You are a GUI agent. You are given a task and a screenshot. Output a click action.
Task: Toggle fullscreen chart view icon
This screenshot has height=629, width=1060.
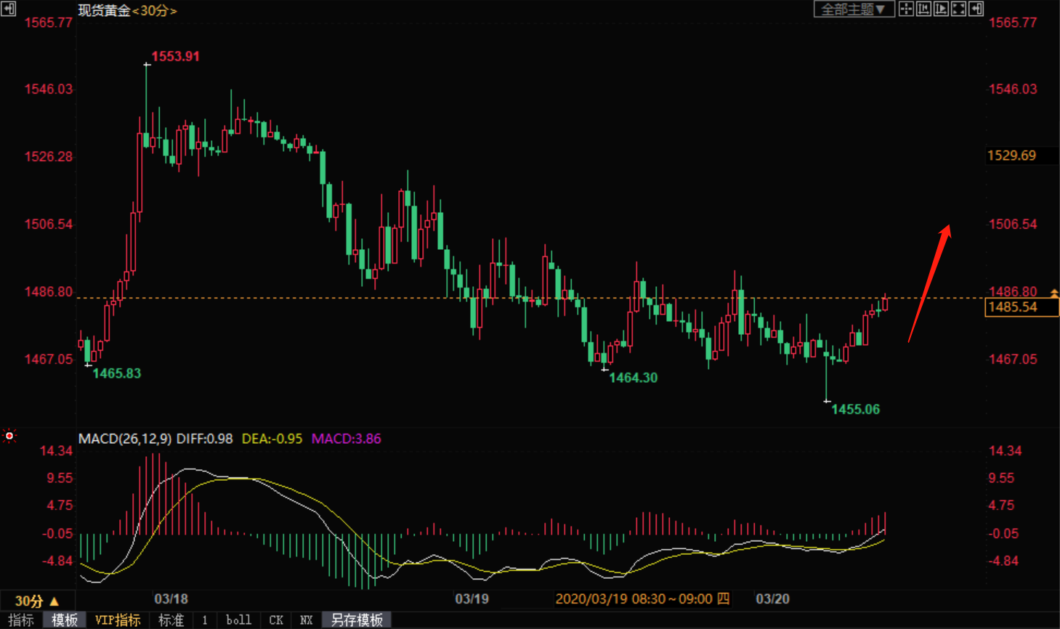pyautogui.click(x=959, y=9)
